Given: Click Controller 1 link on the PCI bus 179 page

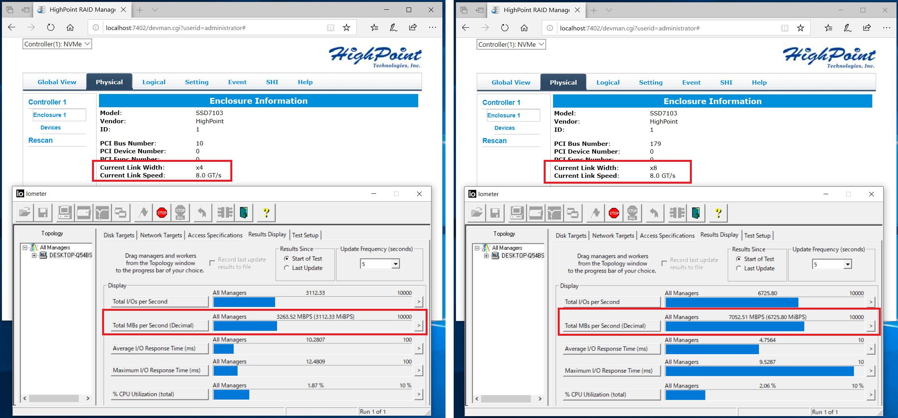Looking at the screenshot, I should (501, 102).
